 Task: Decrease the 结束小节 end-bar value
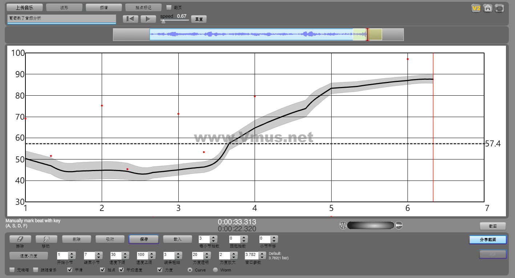(x=98, y=257)
